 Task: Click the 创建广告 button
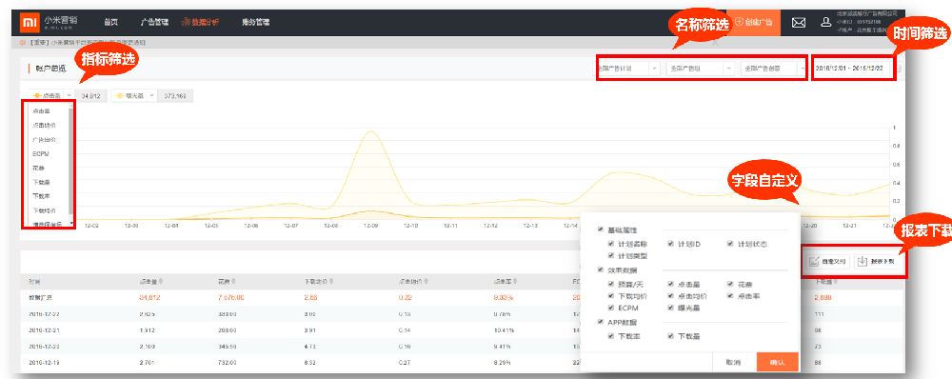pos(753,22)
